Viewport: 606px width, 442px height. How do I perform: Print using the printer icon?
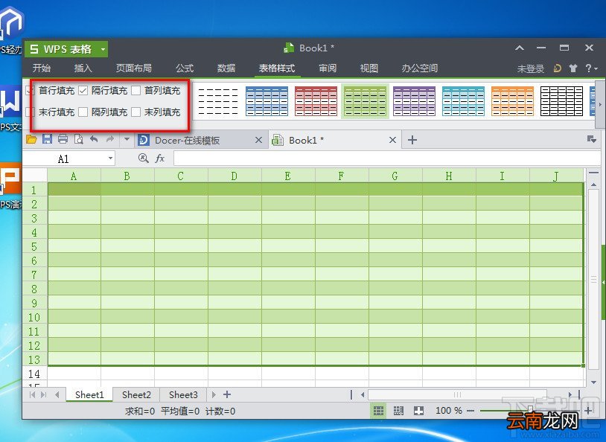pos(63,139)
